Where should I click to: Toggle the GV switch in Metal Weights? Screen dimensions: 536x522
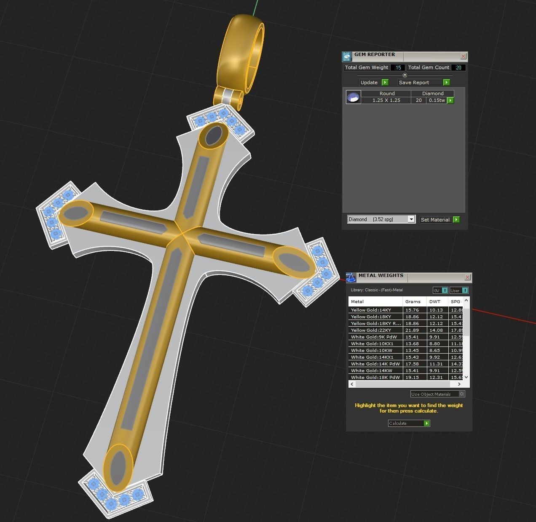pyautogui.click(x=440, y=290)
